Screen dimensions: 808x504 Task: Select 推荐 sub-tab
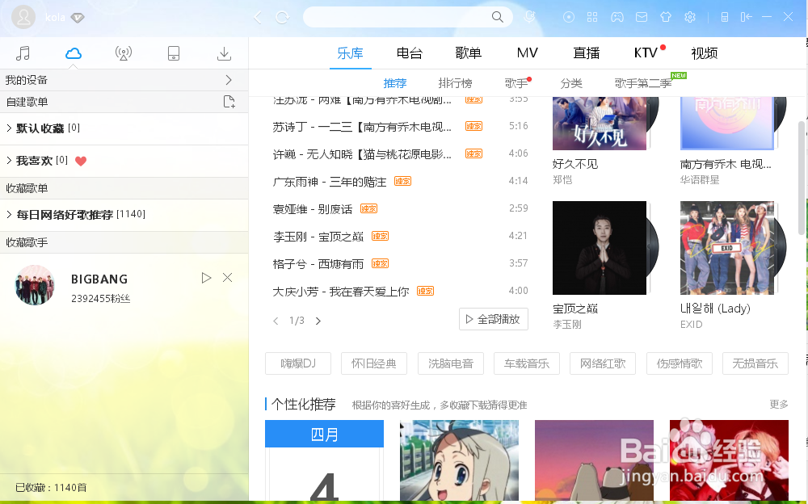click(x=395, y=83)
